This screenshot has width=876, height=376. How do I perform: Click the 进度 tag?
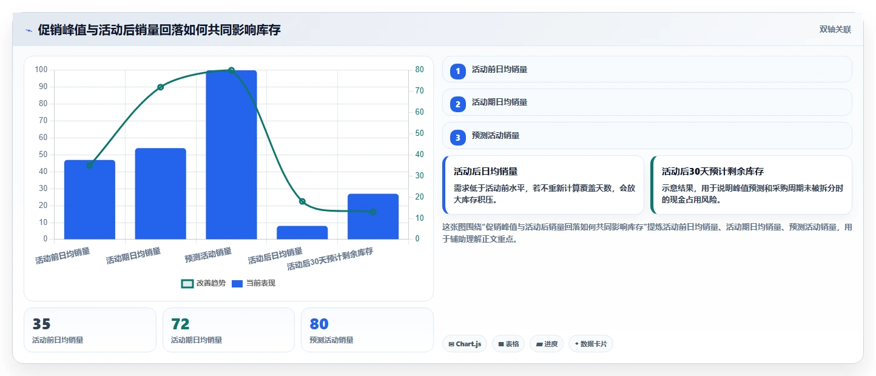pyautogui.click(x=547, y=344)
